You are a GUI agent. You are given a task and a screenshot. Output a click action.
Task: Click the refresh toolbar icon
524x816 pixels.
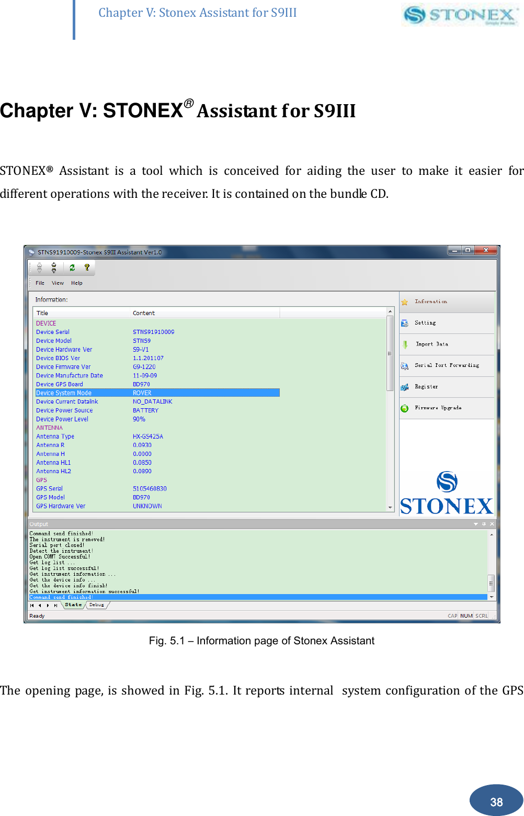point(72,268)
